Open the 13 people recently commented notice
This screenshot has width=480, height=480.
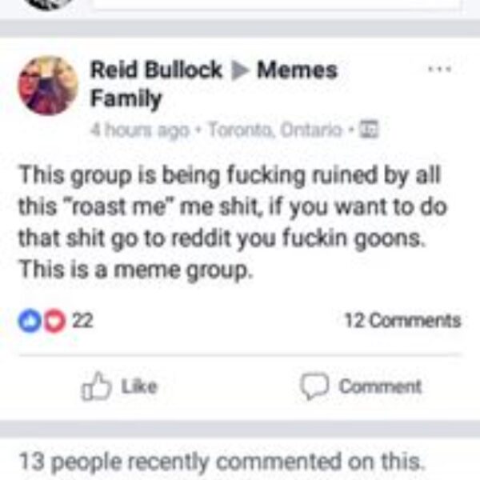coord(222,462)
